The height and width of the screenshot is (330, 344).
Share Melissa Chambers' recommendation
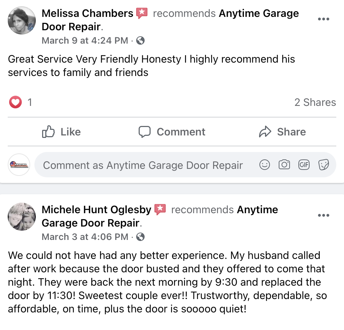point(282,132)
